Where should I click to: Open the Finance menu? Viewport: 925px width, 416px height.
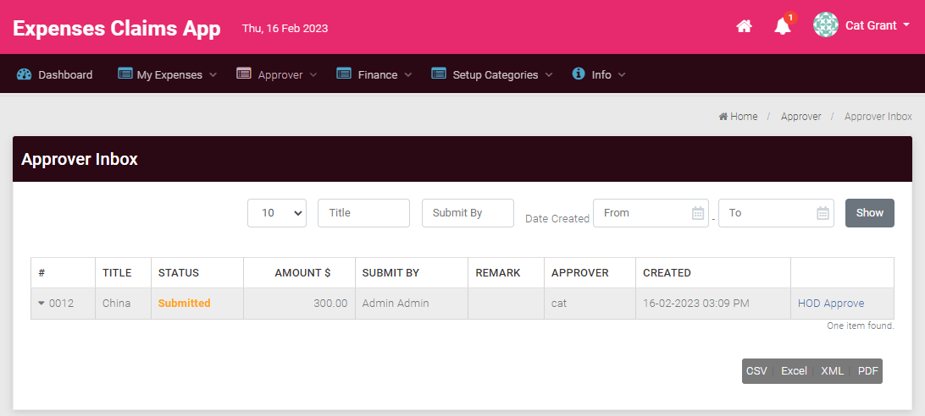(x=374, y=75)
